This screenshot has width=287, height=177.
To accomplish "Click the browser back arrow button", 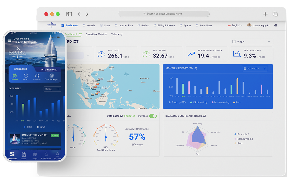I will pos(79,14).
